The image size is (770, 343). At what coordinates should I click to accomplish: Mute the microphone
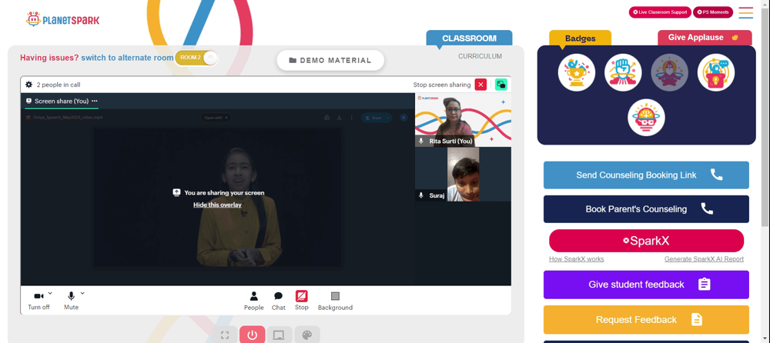pyautogui.click(x=71, y=301)
